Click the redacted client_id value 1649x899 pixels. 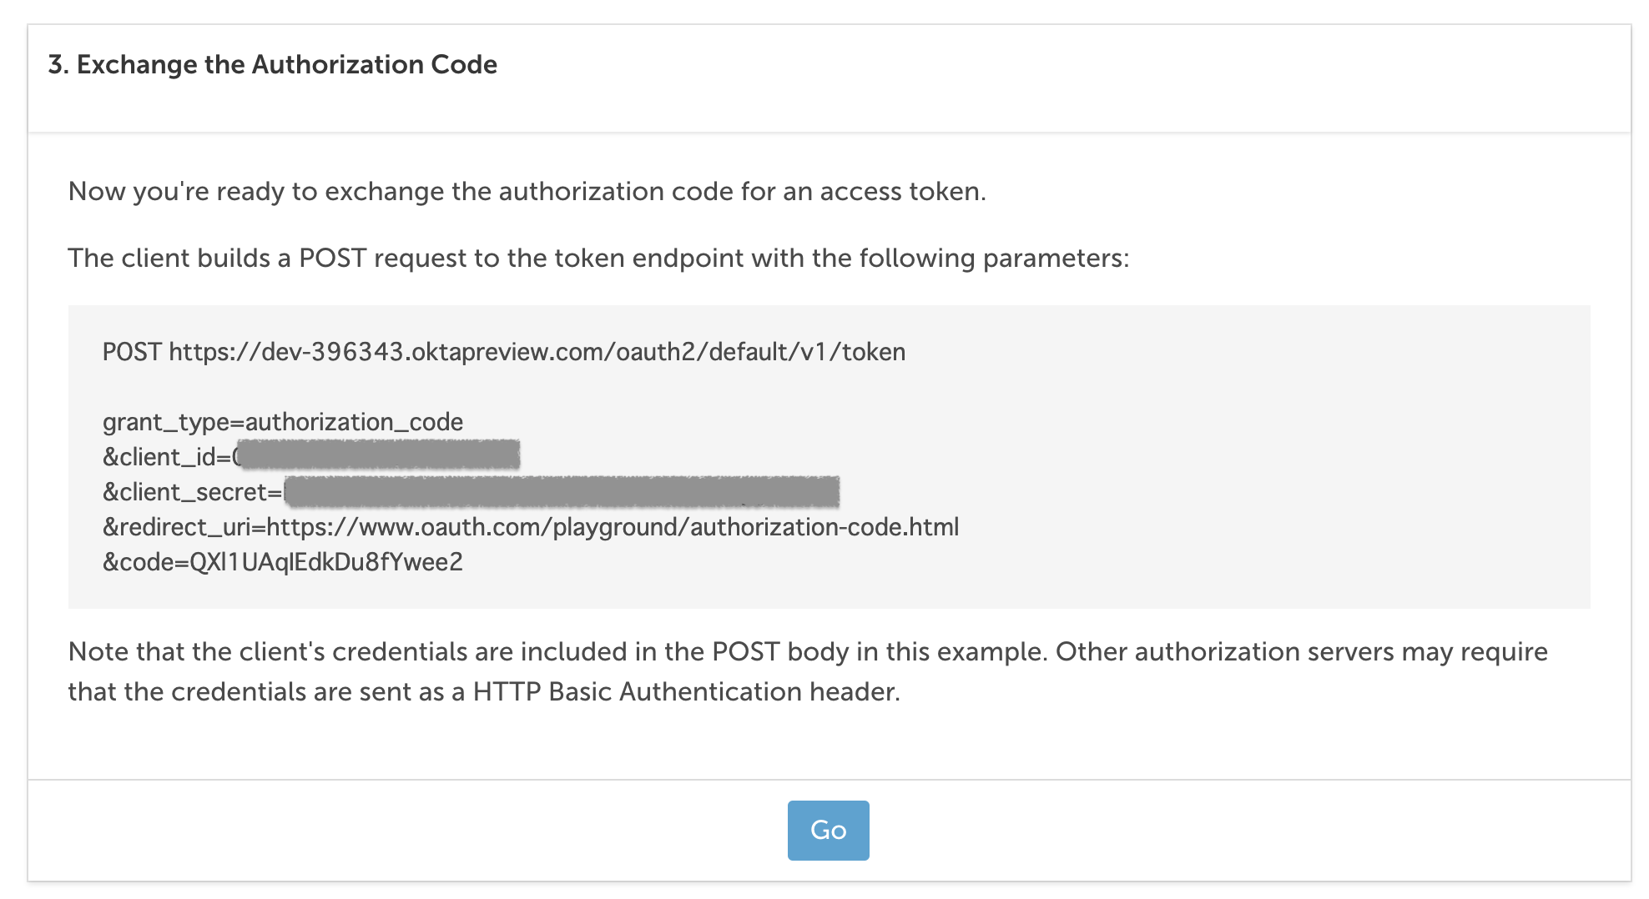377,455
